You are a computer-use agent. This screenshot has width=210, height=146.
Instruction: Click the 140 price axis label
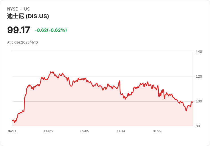point(199,52)
